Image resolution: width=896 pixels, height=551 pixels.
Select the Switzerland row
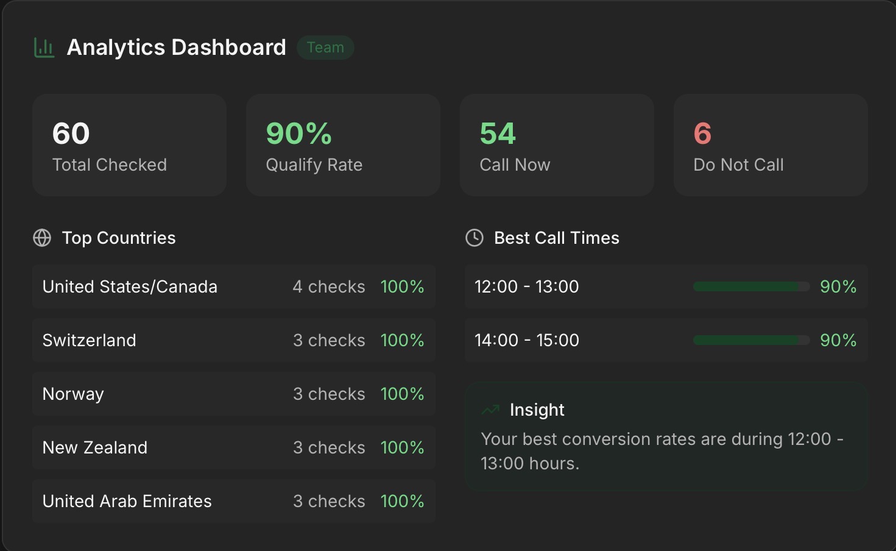(234, 340)
